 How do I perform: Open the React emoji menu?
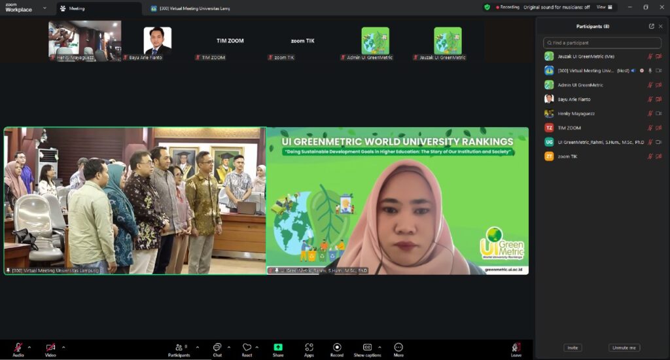pyautogui.click(x=247, y=348)
